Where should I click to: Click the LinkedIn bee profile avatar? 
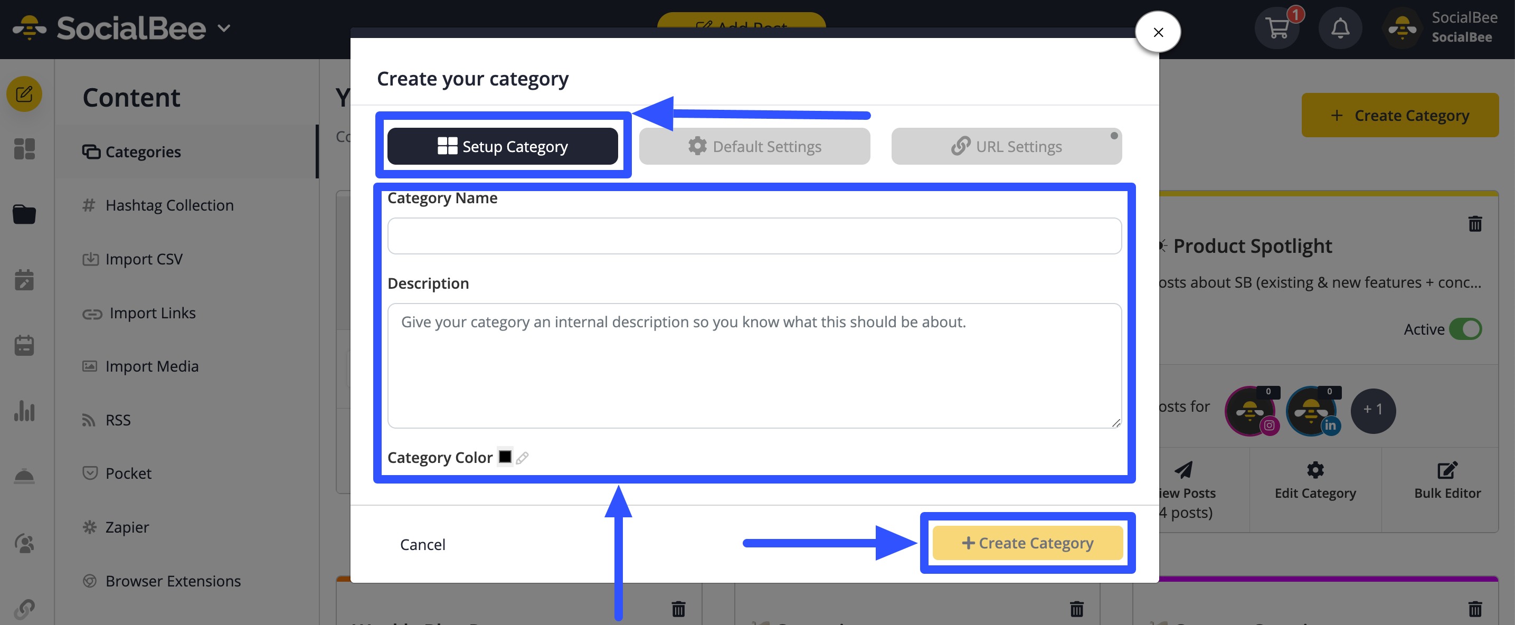click(x=1313, y=411)
